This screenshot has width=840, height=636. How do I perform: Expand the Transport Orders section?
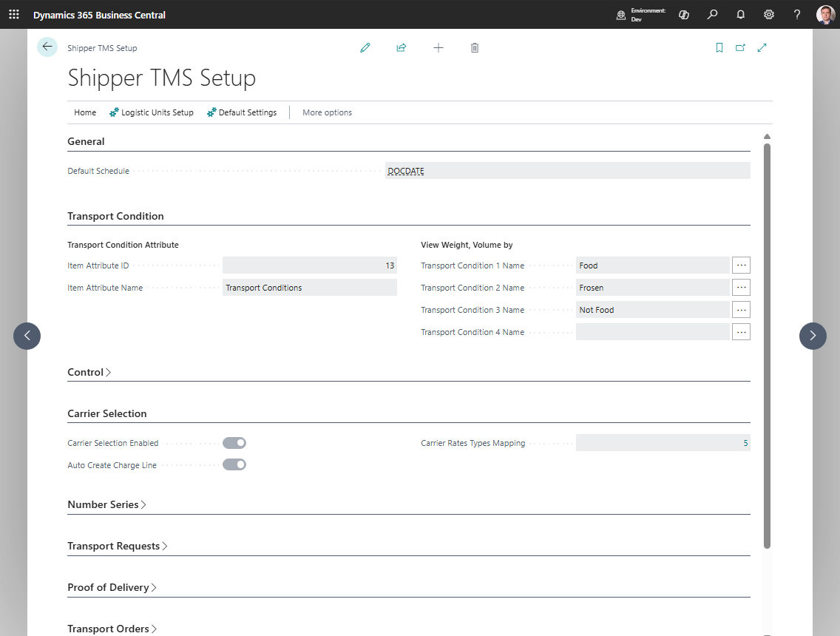pos(112,629)
